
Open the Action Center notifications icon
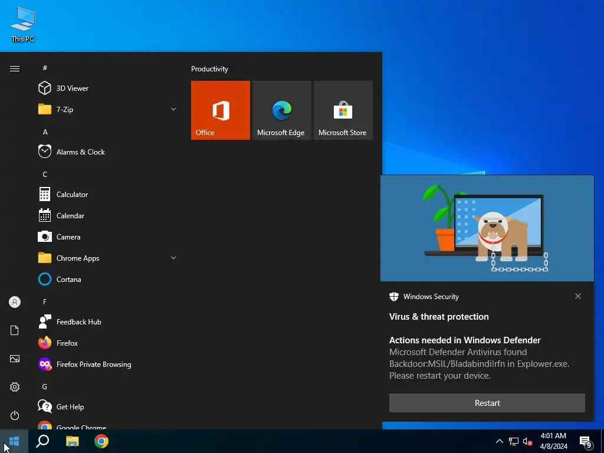click(x=586, y=442)
